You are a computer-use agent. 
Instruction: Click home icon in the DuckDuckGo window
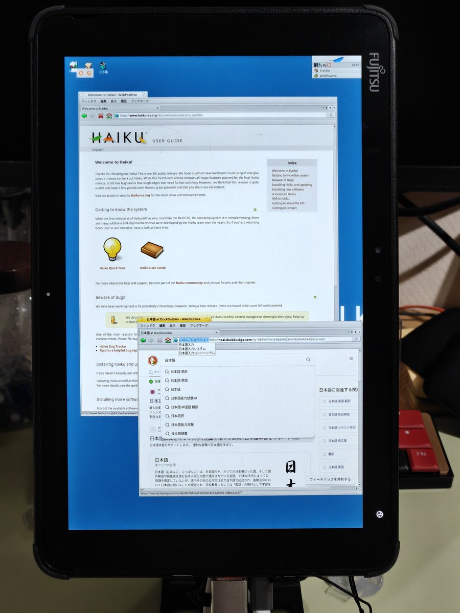pyautogui.click(x=168, y=340)
